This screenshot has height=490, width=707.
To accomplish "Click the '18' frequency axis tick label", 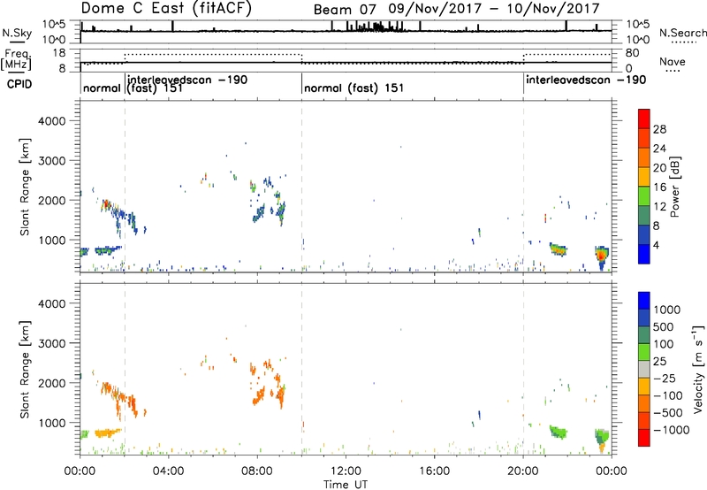I will (x=59, y=53).
